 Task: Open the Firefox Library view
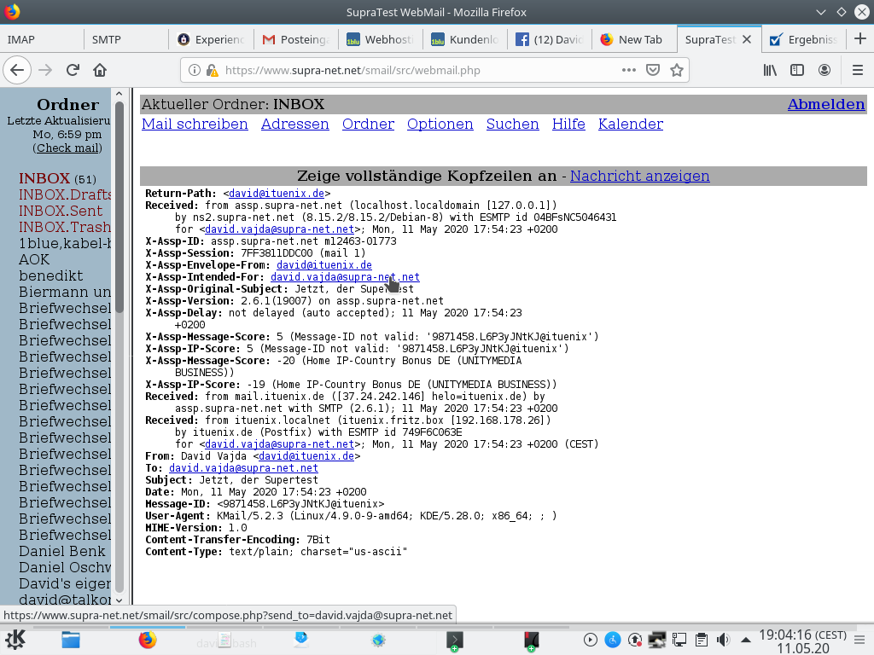(770, 70)
